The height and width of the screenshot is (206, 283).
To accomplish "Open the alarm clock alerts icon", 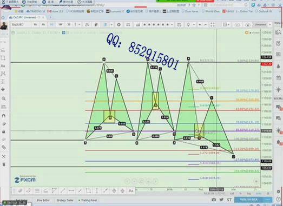I will click(278, 43).
